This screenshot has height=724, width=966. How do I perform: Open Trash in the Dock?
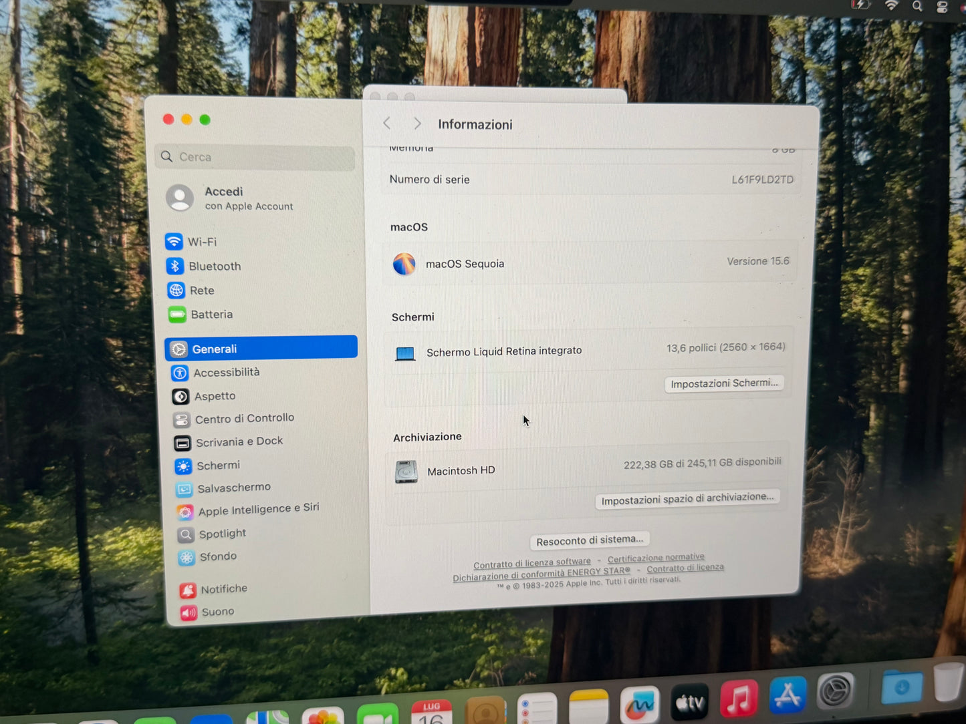(949, 681)
